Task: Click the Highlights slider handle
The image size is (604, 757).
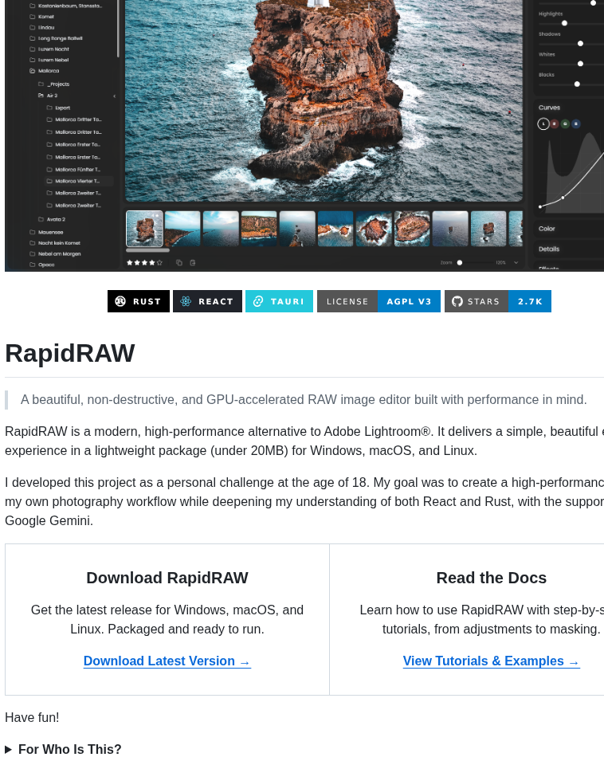Action: [x=564, y=23]
